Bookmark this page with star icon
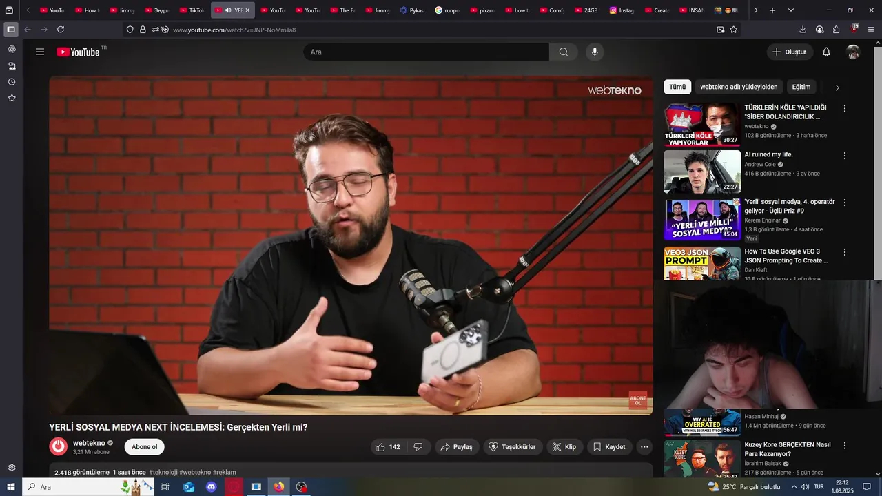The image size is (882, 496). point(734,30)
